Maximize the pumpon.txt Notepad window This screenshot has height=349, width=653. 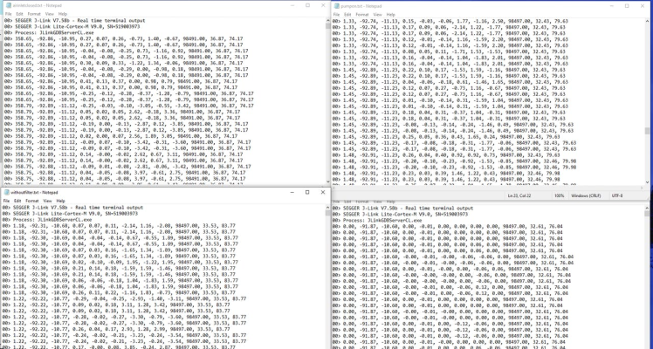tap(627, 6)
